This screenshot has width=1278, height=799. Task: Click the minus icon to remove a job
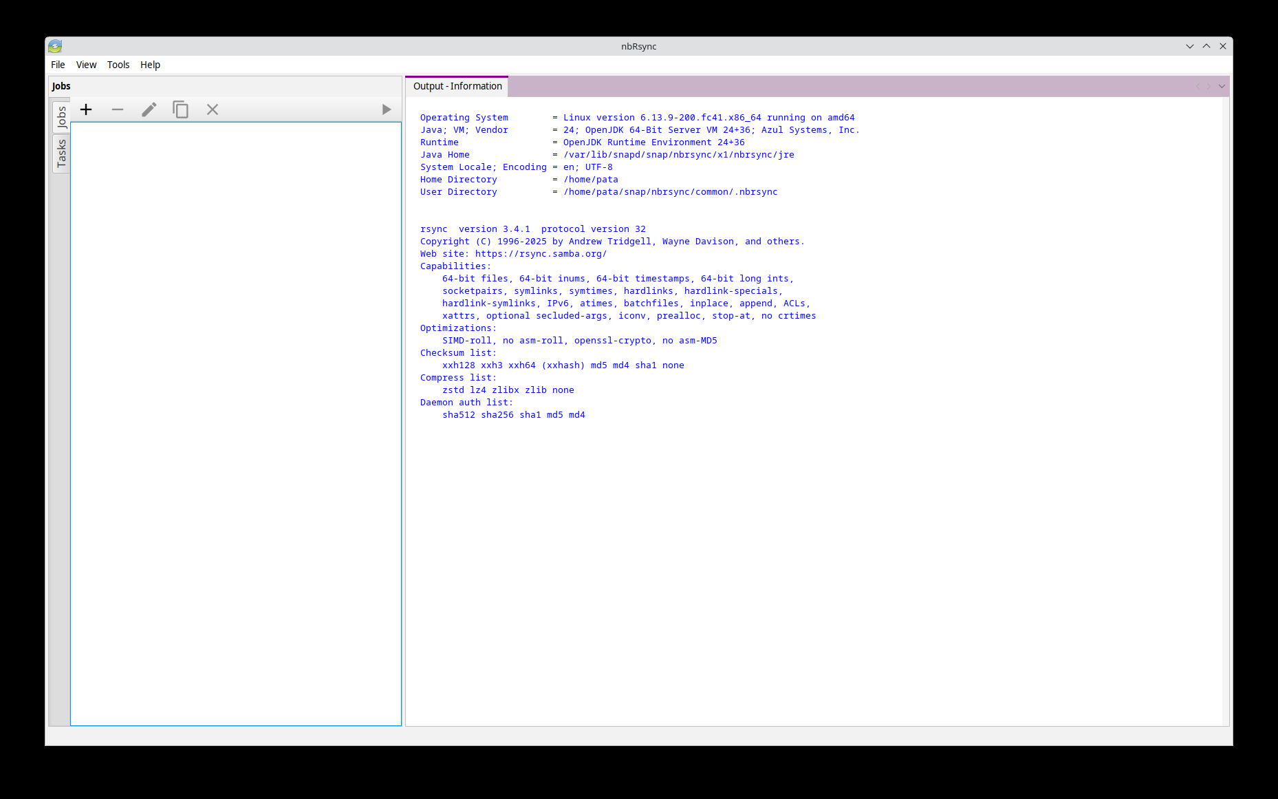click(x=118, y=109)
